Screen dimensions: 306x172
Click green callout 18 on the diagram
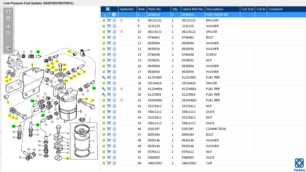38,51
